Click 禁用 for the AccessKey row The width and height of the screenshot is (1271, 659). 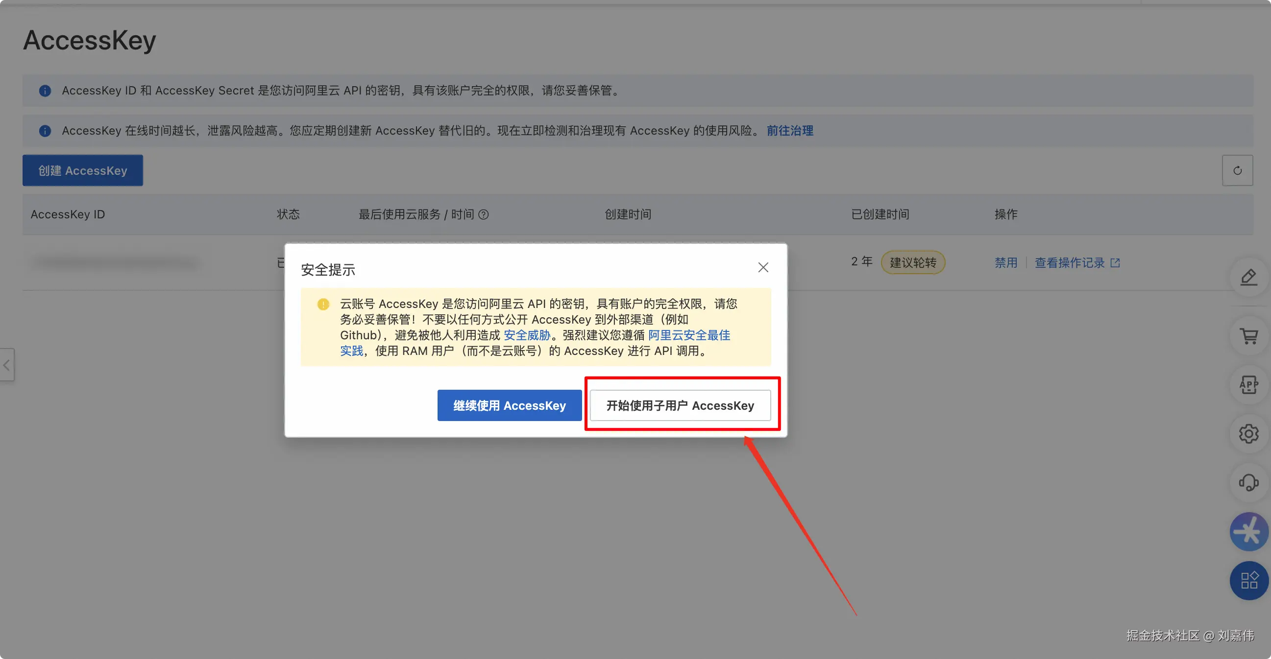point(1005,263)
